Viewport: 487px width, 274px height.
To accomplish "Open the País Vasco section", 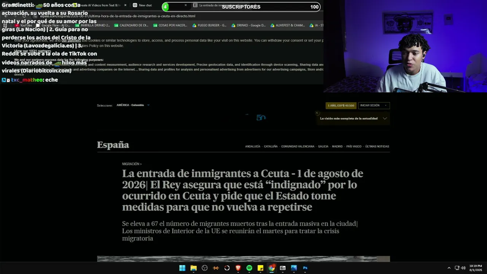I will click(354, 147).
